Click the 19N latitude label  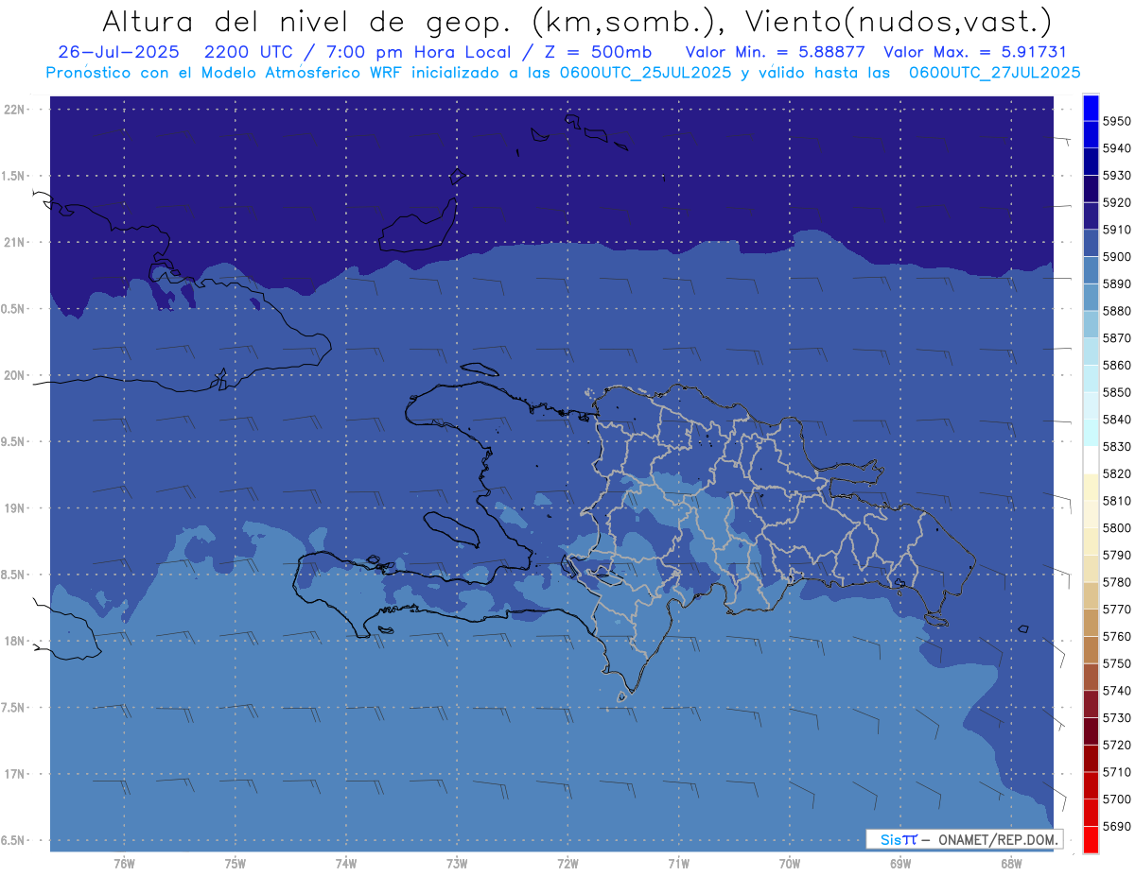(x=14, y=508)
